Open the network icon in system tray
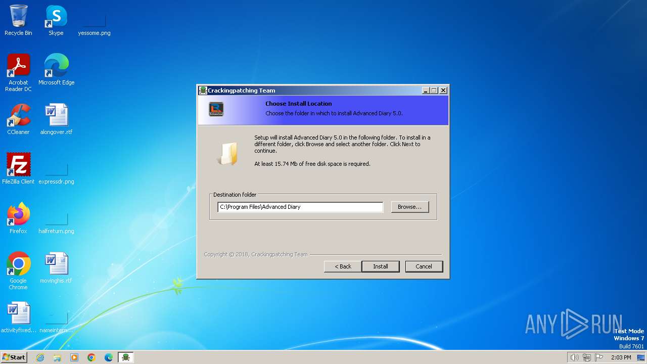This screenshot has width=647, height=364. [x=587, y=357]
